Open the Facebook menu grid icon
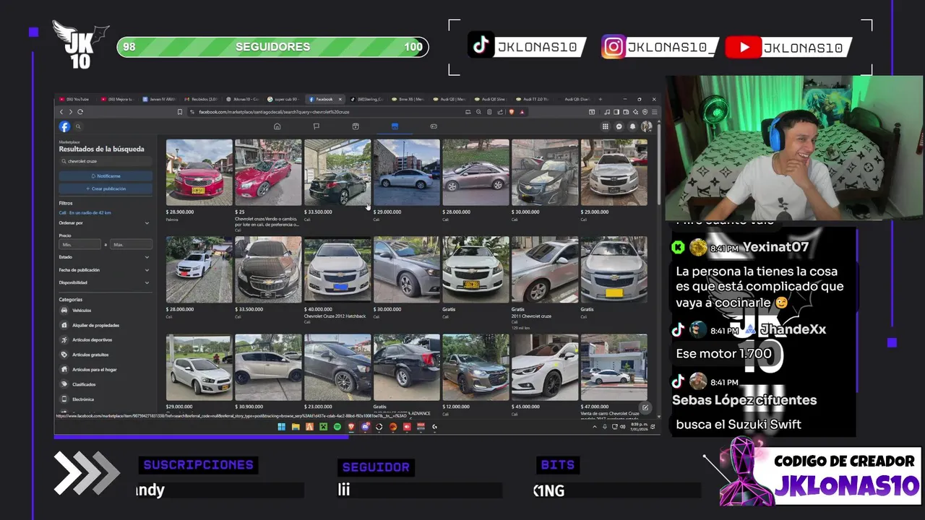This screenshot has height=520, width=925. pos(606,126)
